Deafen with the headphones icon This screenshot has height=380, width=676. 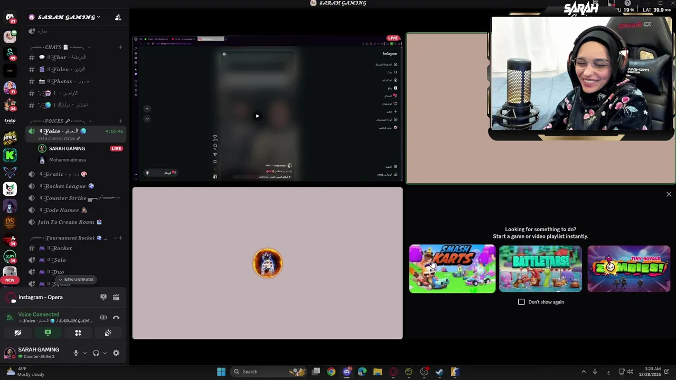pyautogui.click(x=96, y=353)
